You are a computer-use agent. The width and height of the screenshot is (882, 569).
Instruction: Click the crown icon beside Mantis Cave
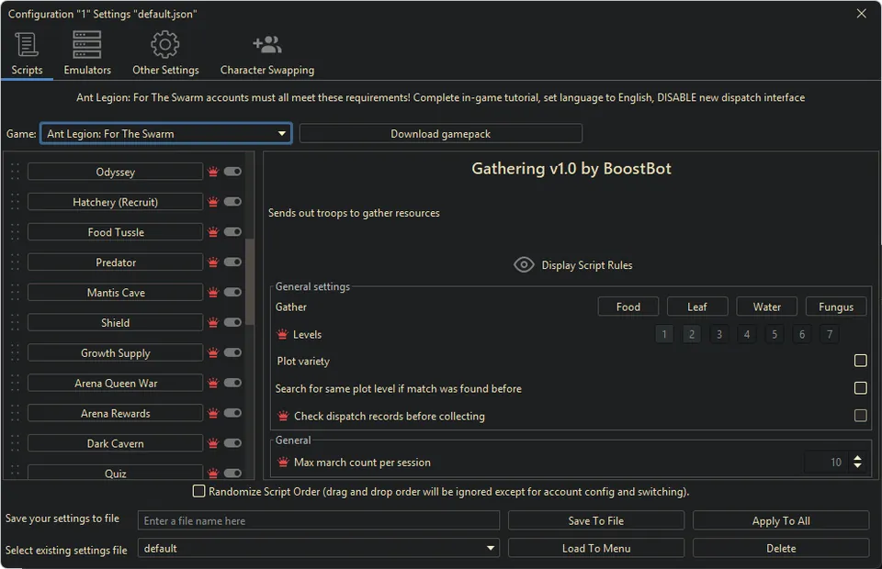point(213,292)
